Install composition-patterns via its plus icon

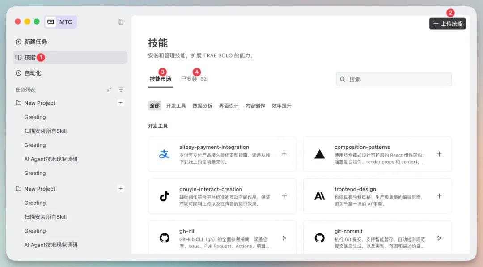(x=439, y=154)
